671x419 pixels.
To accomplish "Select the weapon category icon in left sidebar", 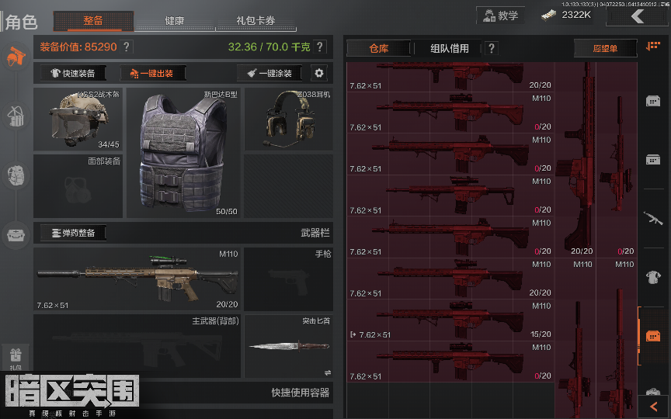I will click(x=16, y=56).
